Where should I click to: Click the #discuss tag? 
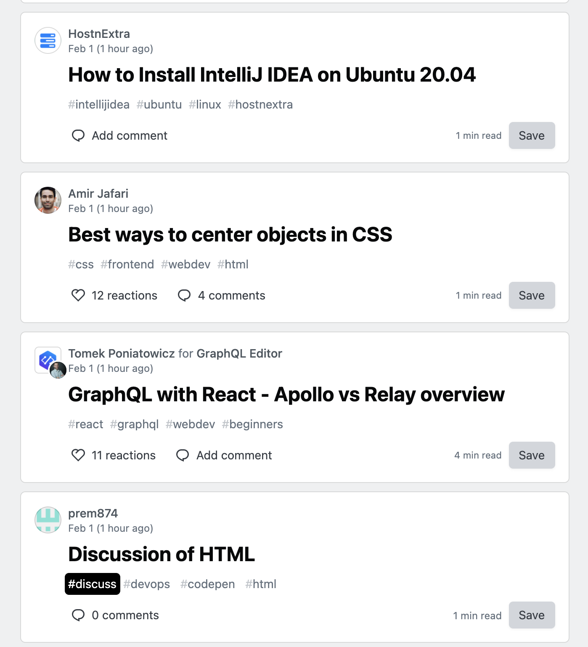[92, 584]
